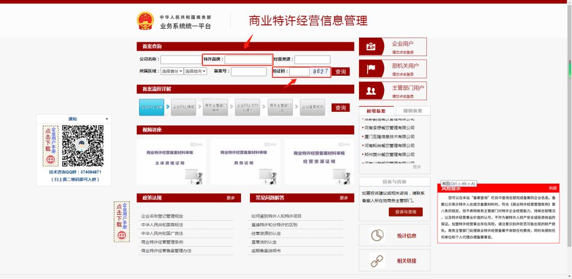Focus the 验证码 input field
The image size is (572, 279).
click(x=299, y=71)
